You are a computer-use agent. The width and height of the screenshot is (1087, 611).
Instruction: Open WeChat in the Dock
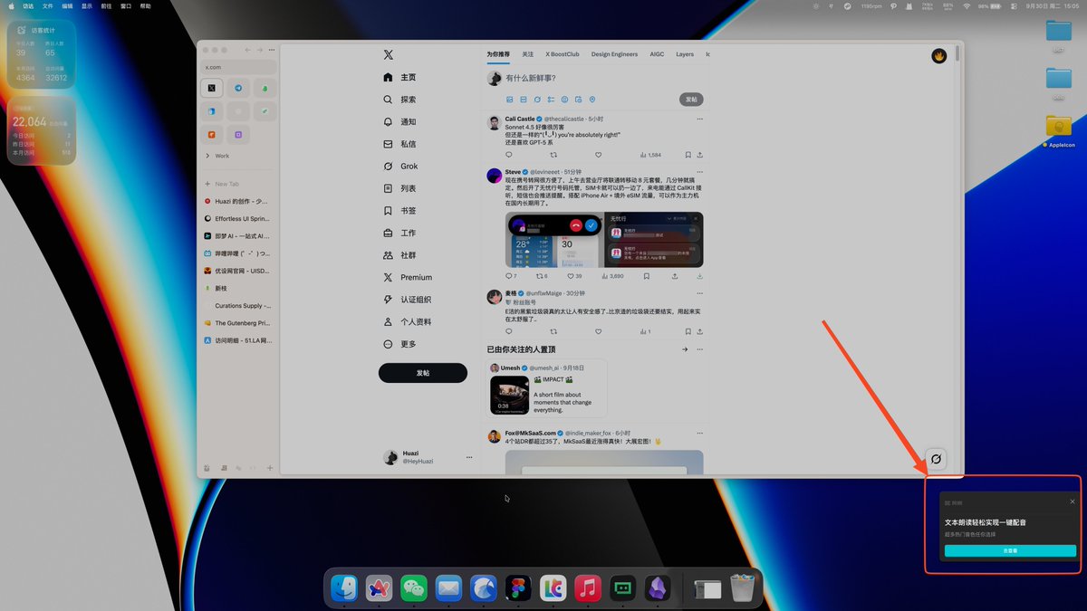click(x=414, y=588)
